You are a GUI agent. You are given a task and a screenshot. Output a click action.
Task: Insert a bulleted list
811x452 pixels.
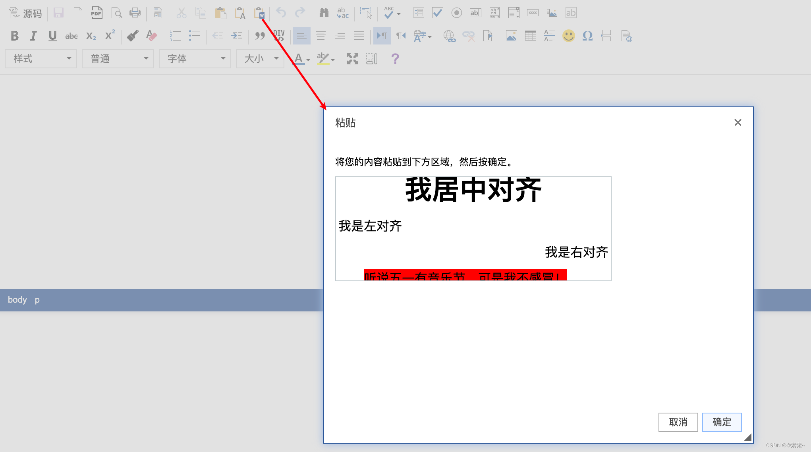[x=194, y=36]
